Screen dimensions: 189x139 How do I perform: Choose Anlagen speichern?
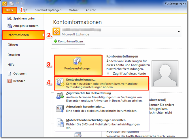pos(23,26)
